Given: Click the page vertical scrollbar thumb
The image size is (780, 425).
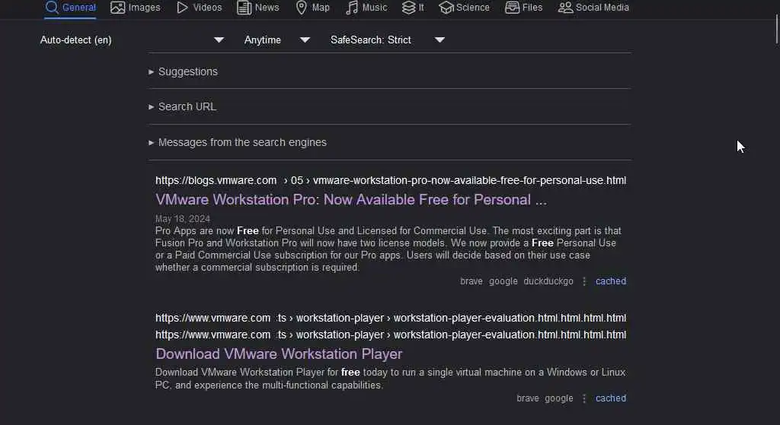Looking at the screenshot, I should (776, 29).
